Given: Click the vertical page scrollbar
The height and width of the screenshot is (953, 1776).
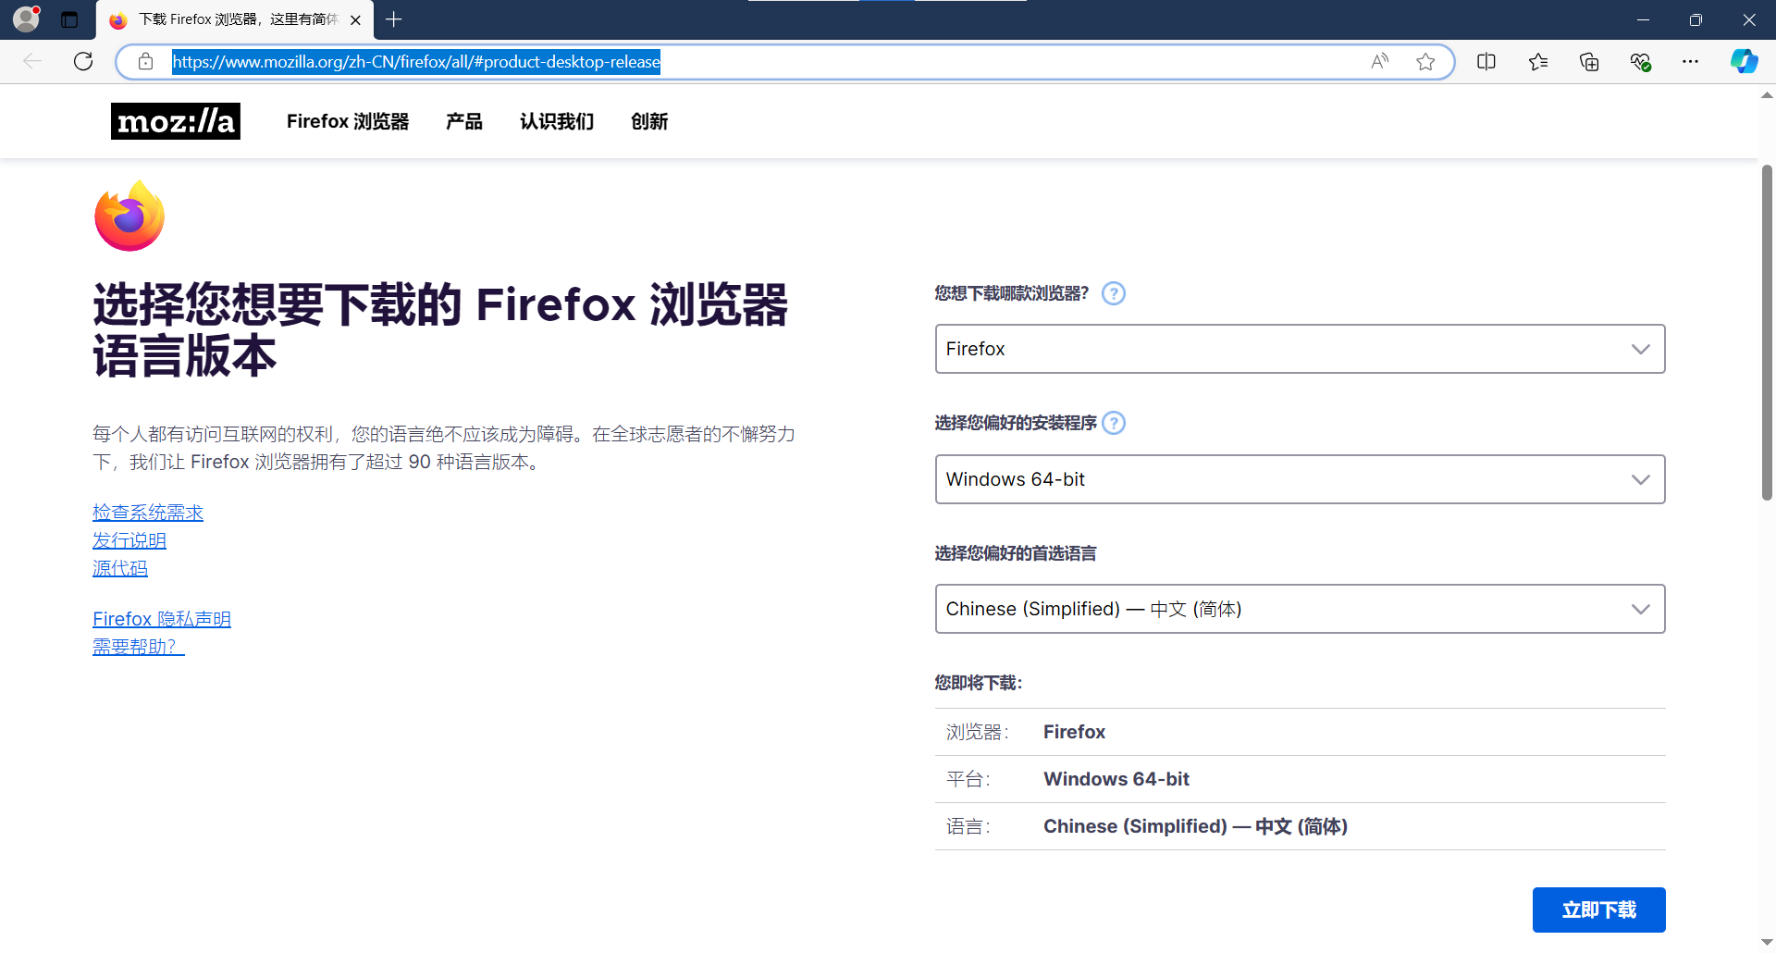Looking at the screenshot, I should [1767, 333].
